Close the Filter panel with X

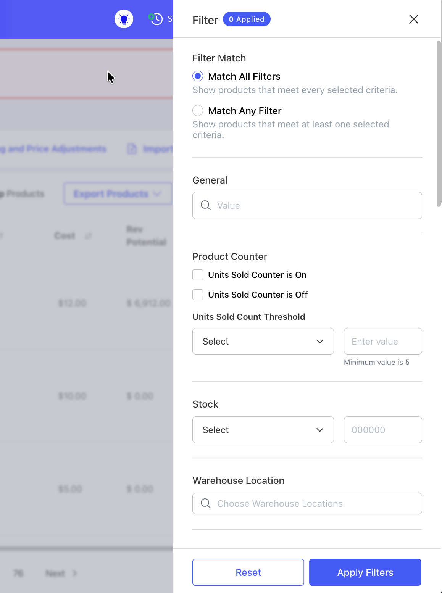click(x=414, y=19)
